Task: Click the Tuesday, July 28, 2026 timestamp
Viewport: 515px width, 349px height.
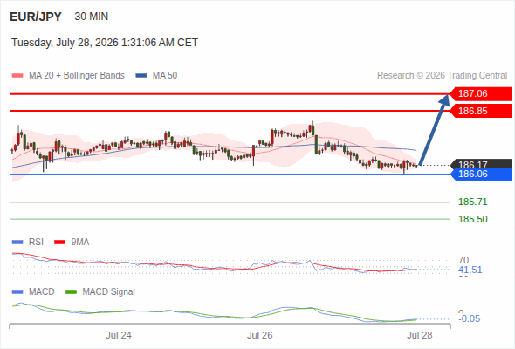Action: pyautogui.click(x=105, y=43)
